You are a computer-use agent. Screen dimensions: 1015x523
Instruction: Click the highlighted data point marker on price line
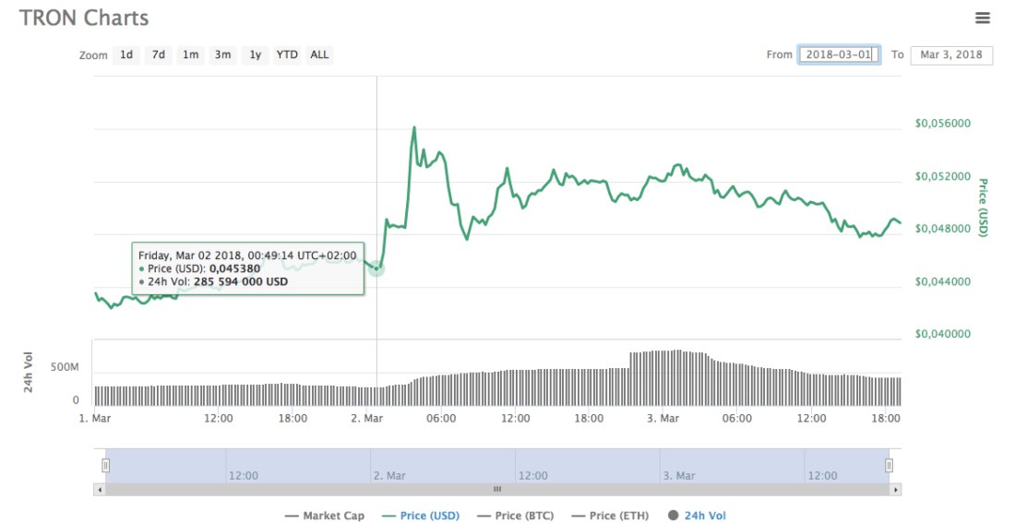(x=376, y=268)
